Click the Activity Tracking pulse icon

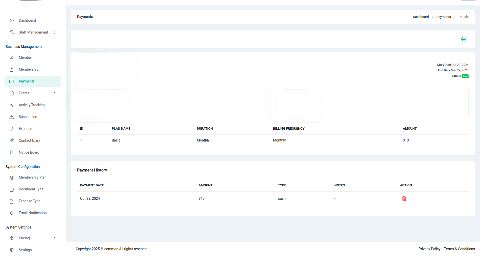coord(12,105)
